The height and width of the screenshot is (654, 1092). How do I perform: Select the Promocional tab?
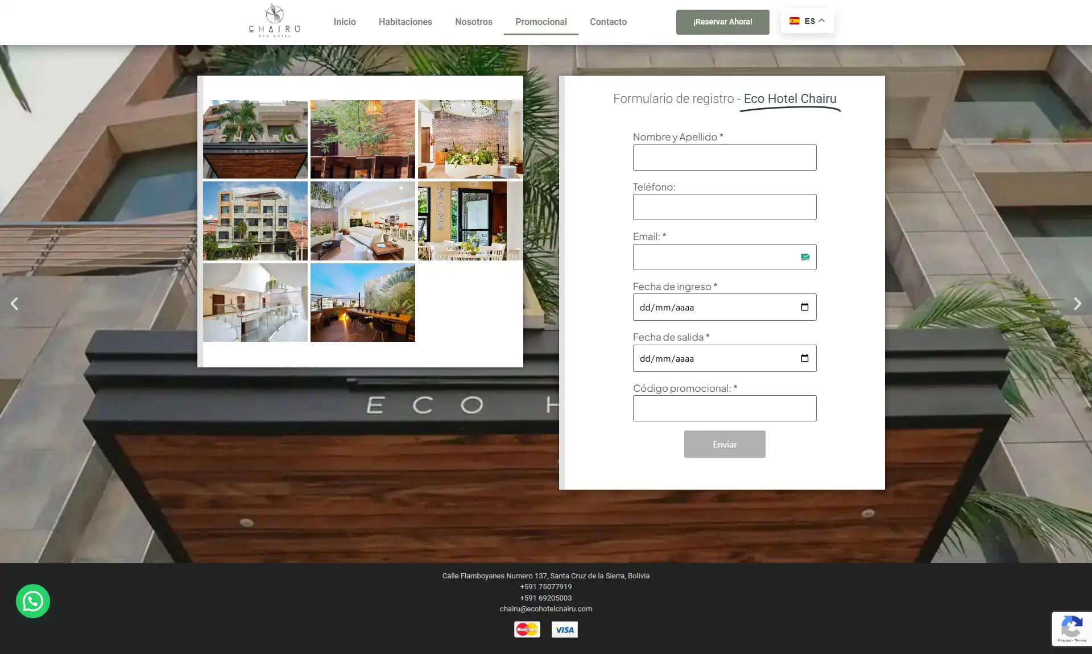pyautogui.click(x=541, y=22)
